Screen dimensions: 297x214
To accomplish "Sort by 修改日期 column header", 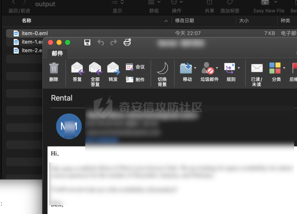I will (x=185, y=21).
